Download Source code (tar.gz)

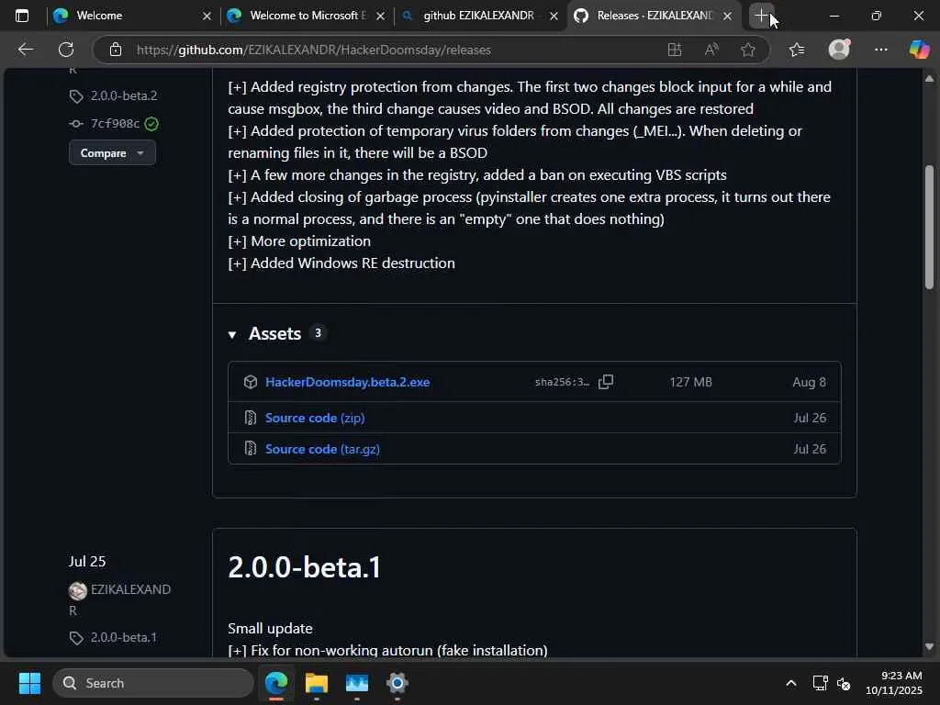[x=322, y=449]
